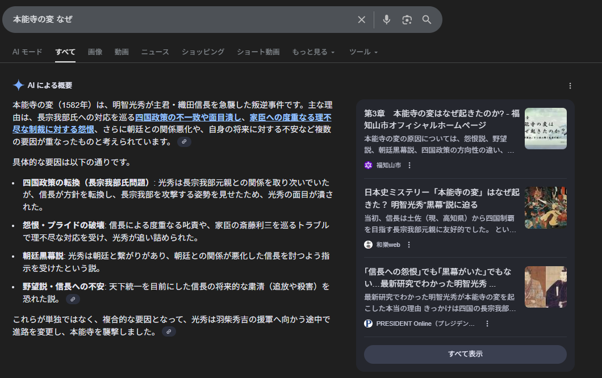Screen dimensions: 602x378
Task: Open options menu beside PRESIDENT Online source
Action: [487, 324]
